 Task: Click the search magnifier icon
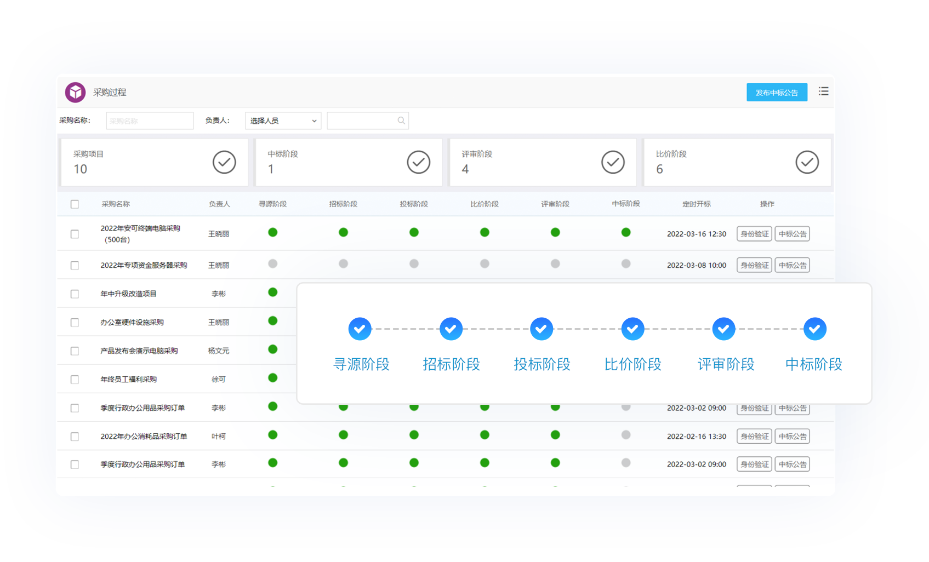pos(401,121)
